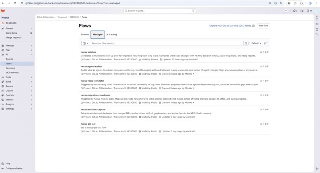Image resolution: width=320 pixels, height=173 pixels.
Task: Open recent searches history dropdown
Action: click(x=85, y=44)
